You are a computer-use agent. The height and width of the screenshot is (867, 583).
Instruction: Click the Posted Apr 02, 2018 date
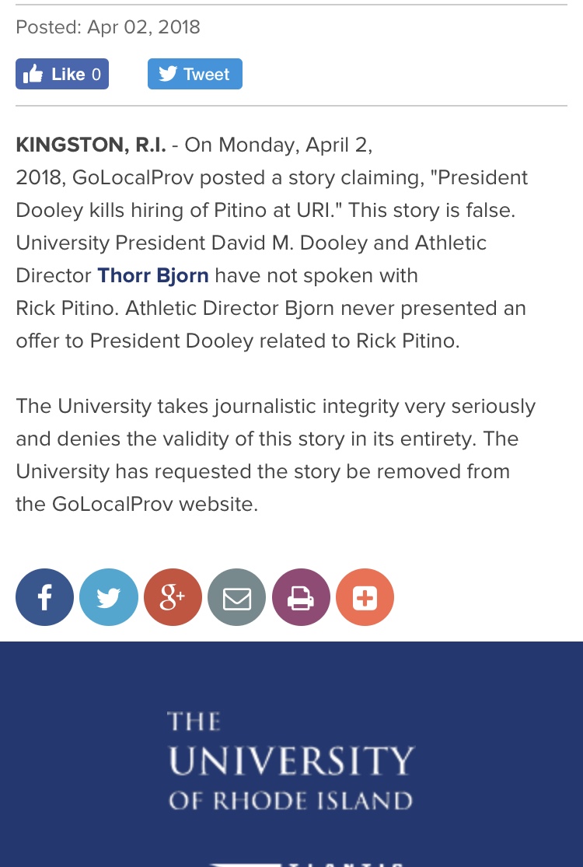click(108, 27)
